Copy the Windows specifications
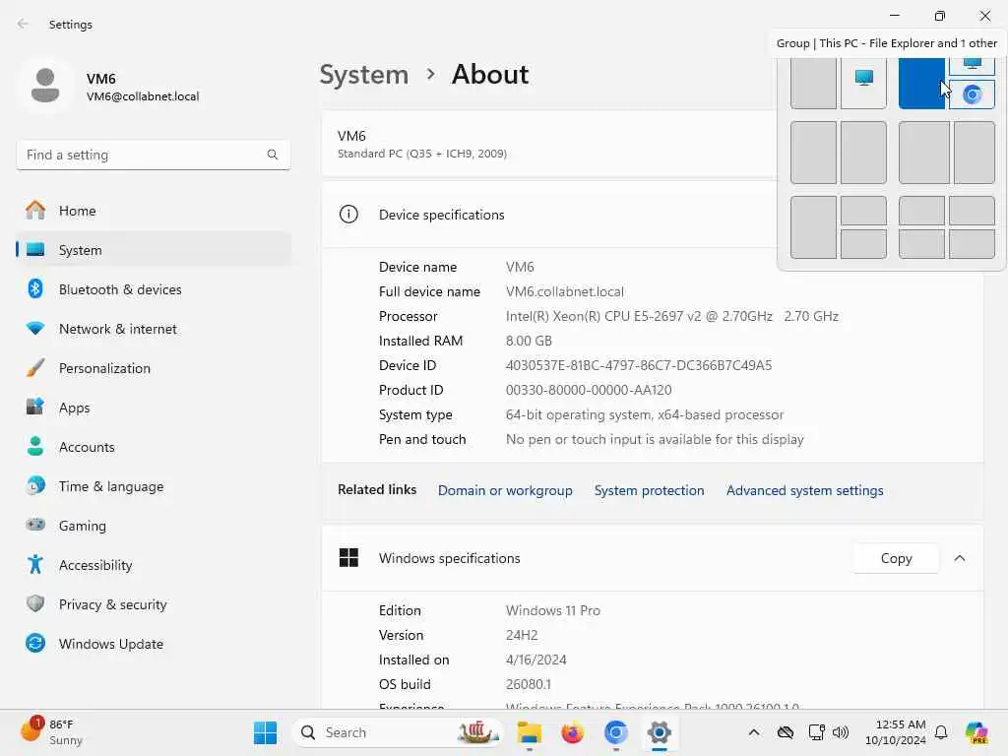Viewport: 1008px width, 756px height. tap(896, 559)
